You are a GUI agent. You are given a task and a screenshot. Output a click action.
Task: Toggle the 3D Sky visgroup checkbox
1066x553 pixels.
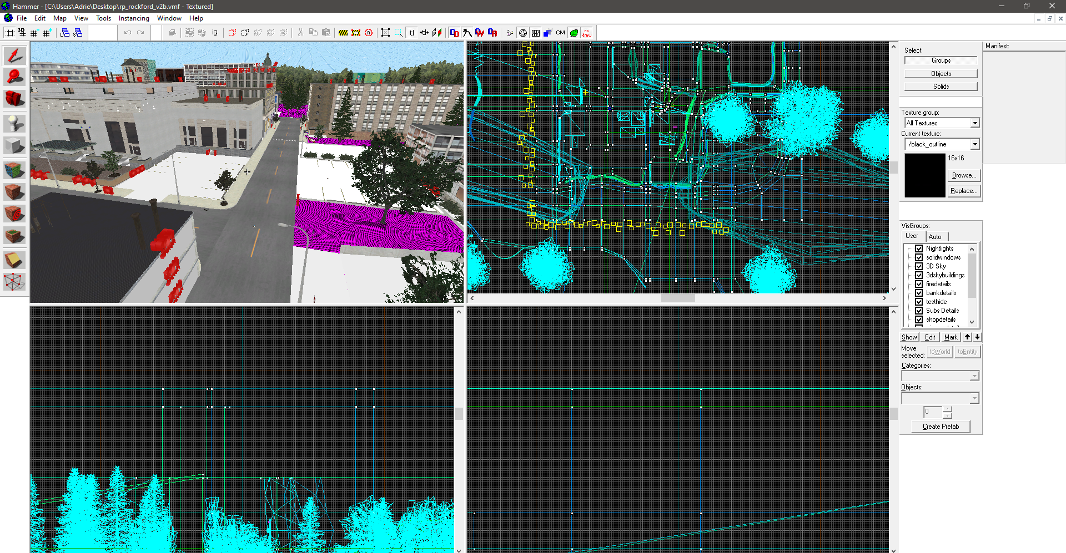pos(919,266)
